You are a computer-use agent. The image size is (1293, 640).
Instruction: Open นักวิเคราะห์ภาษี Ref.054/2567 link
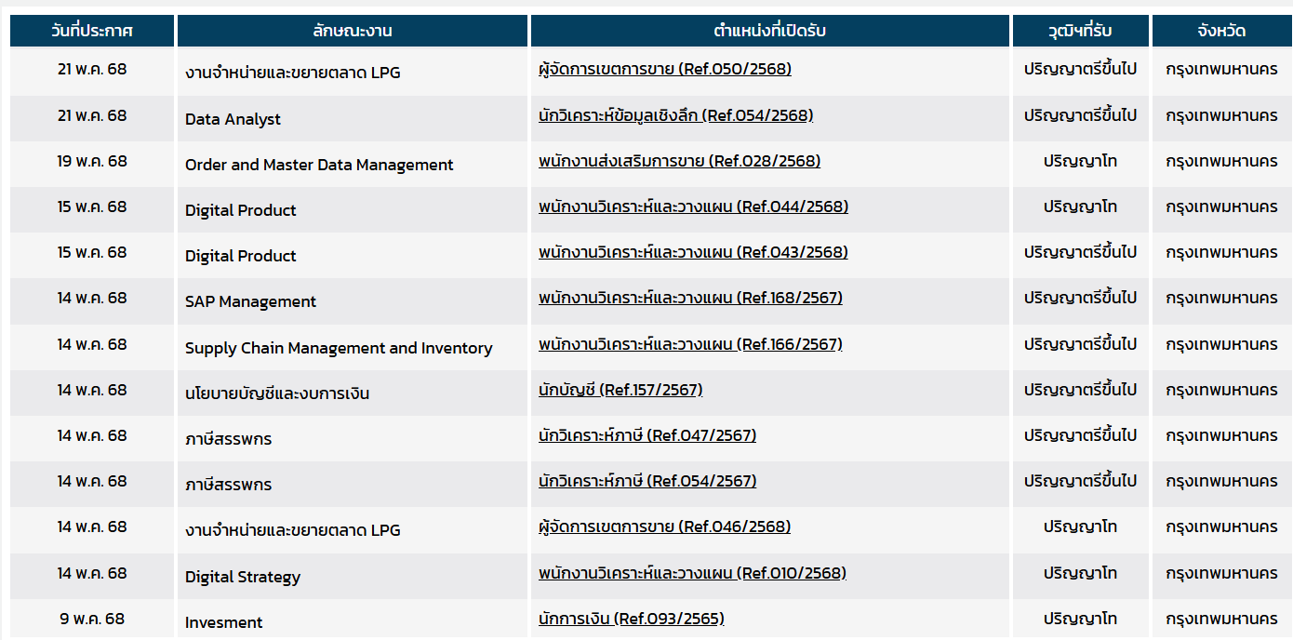click(x=647, y=481)
